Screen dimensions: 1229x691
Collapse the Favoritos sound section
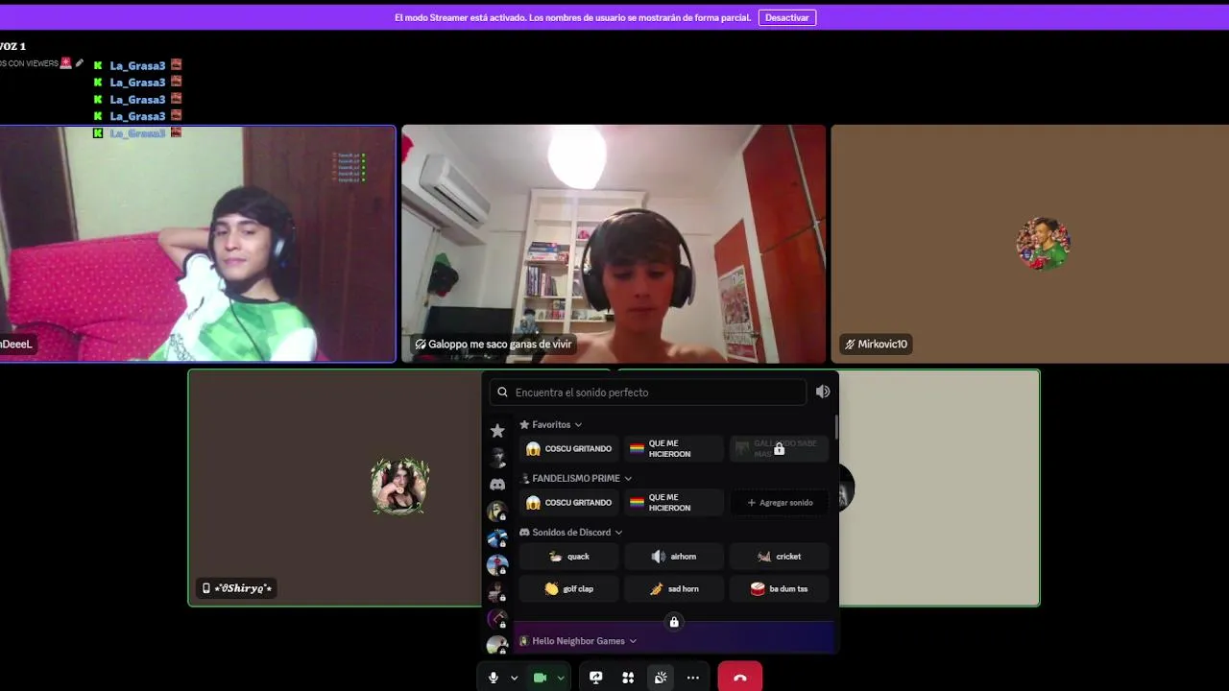[551, 424]
